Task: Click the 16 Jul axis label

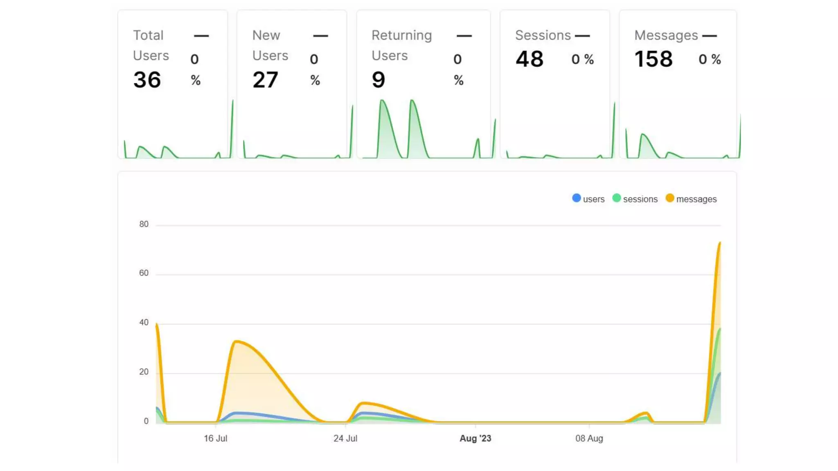Action: pyautogui.click(x=215, y=438)
